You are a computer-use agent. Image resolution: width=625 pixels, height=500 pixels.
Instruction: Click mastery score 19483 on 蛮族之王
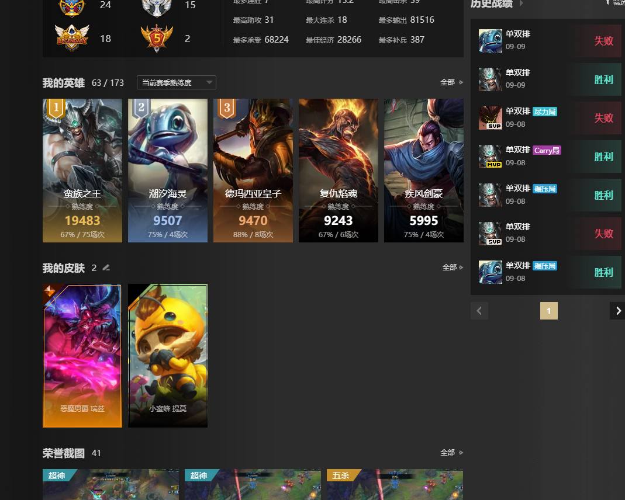(82, 221)
